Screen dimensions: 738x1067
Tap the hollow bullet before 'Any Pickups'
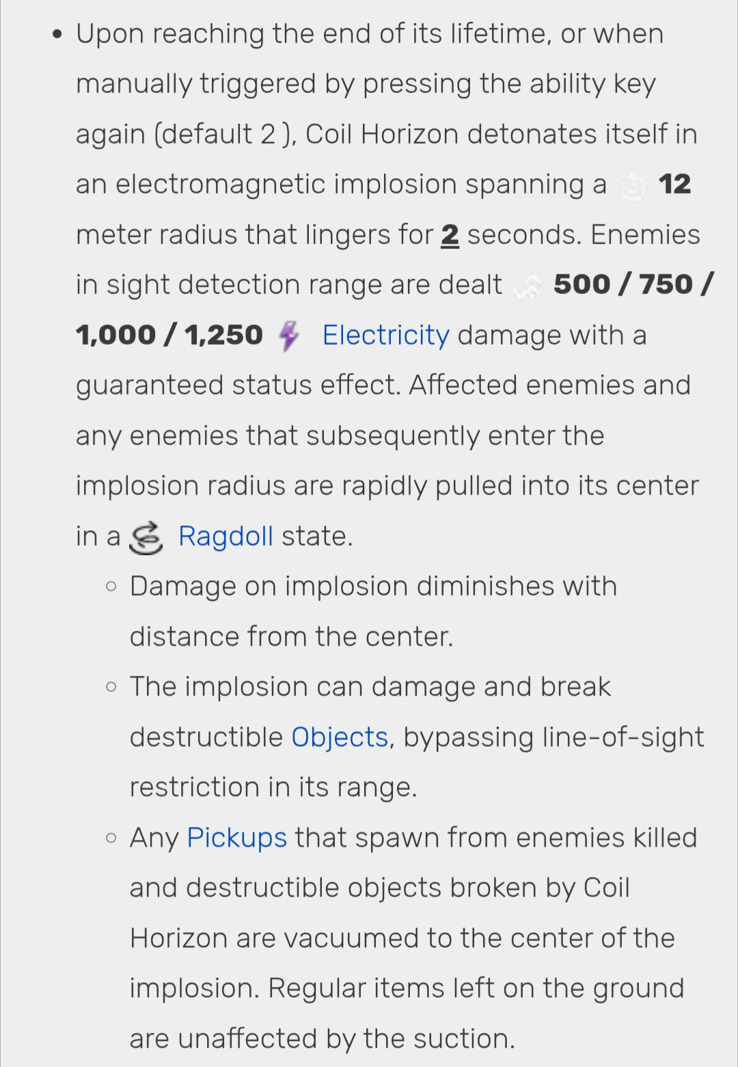coord(112,838)
